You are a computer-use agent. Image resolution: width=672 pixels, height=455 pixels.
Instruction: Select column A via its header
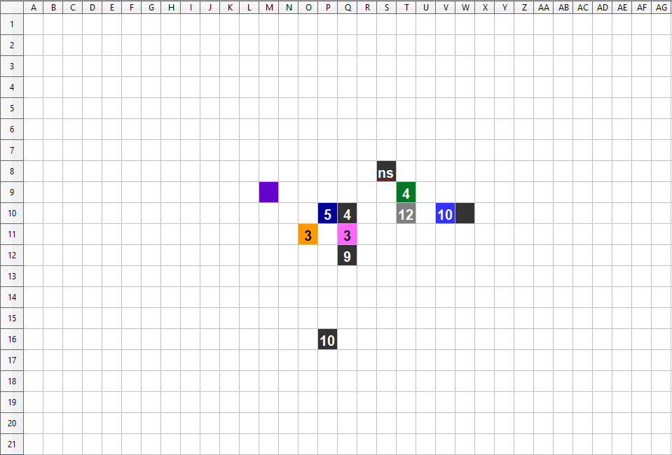click(x=33, y=7)
